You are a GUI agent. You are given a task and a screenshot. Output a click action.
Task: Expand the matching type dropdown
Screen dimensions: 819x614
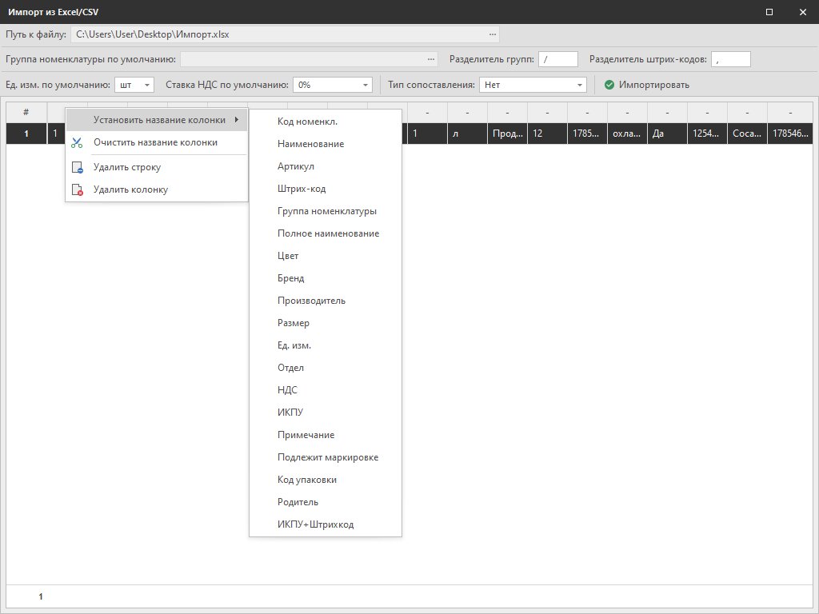pyautogui.click(x=580, y=85)
